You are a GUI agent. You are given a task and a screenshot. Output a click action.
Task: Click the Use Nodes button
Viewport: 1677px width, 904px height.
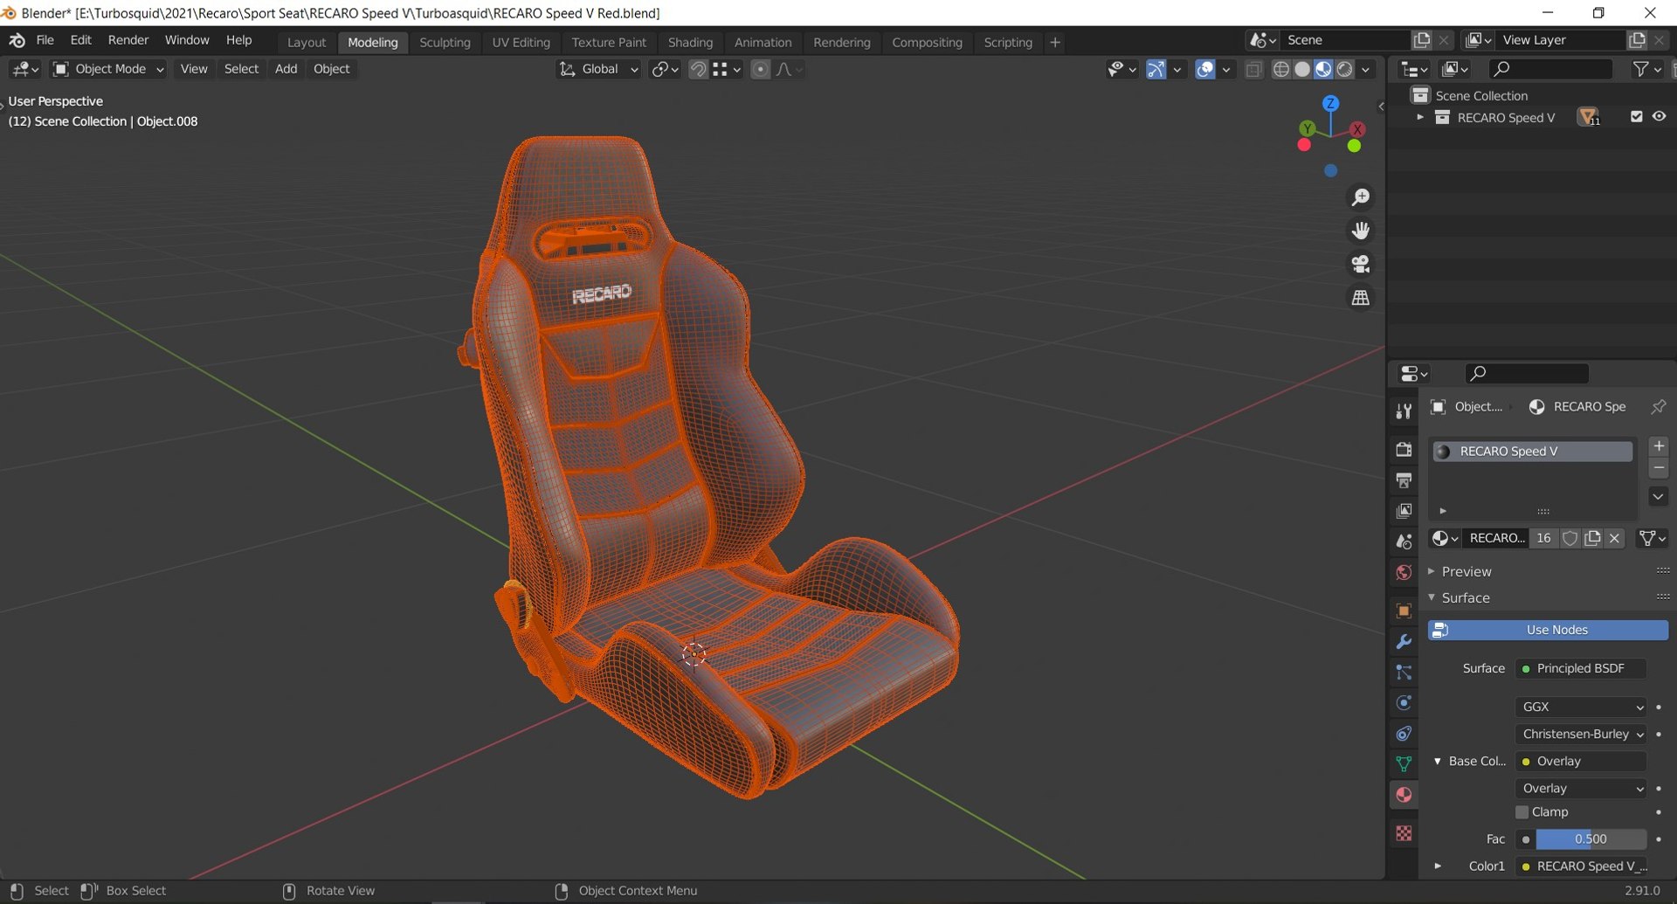click(1549, 630)
